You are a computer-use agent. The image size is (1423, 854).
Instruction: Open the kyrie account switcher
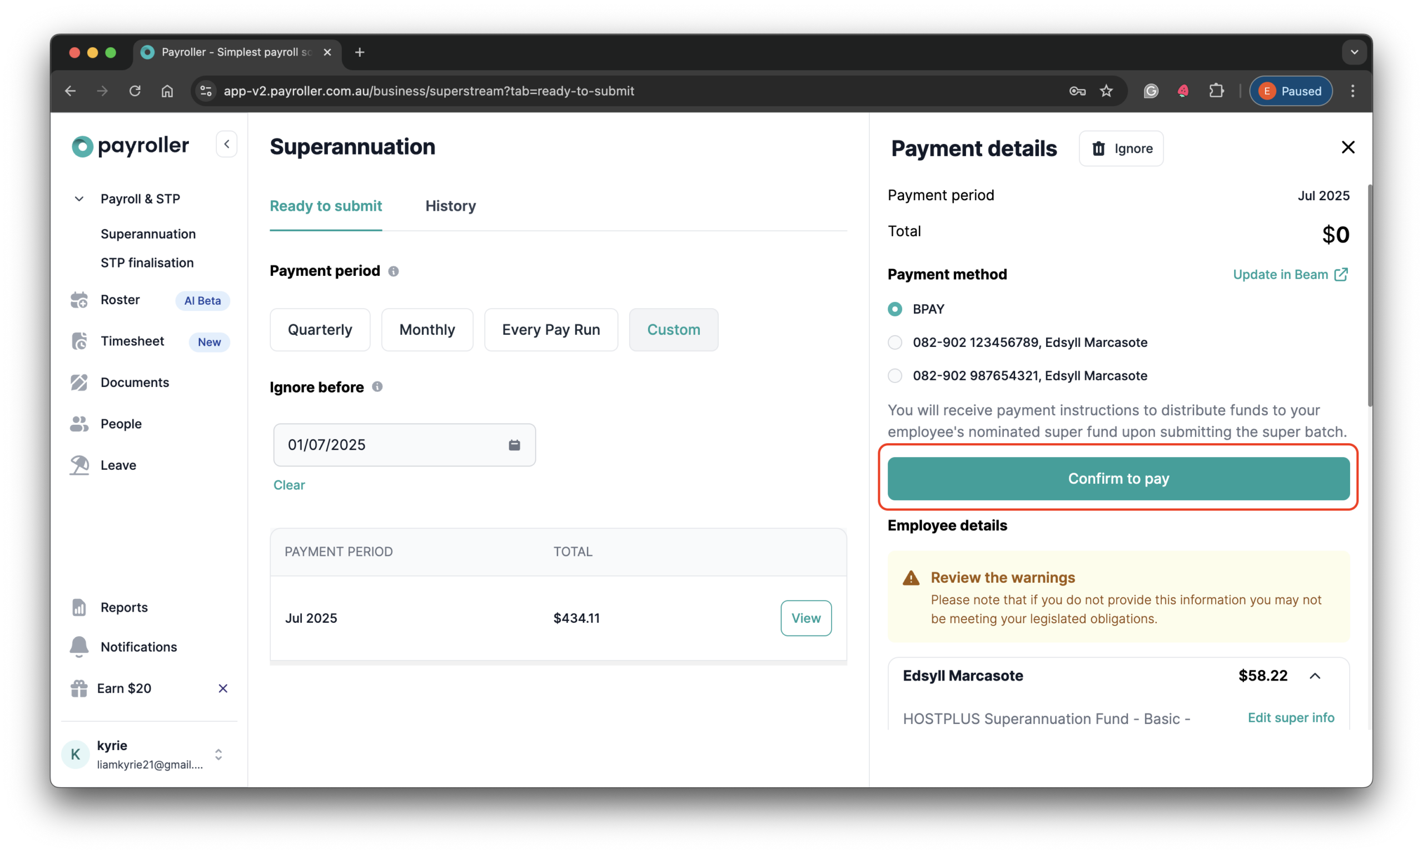pyautogui.click(x=218, y=754)
